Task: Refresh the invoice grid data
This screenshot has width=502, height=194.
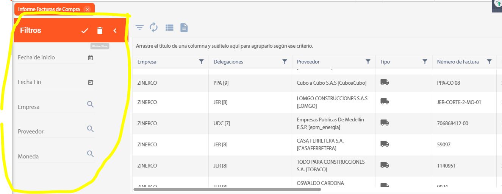Action: (153, 27)
